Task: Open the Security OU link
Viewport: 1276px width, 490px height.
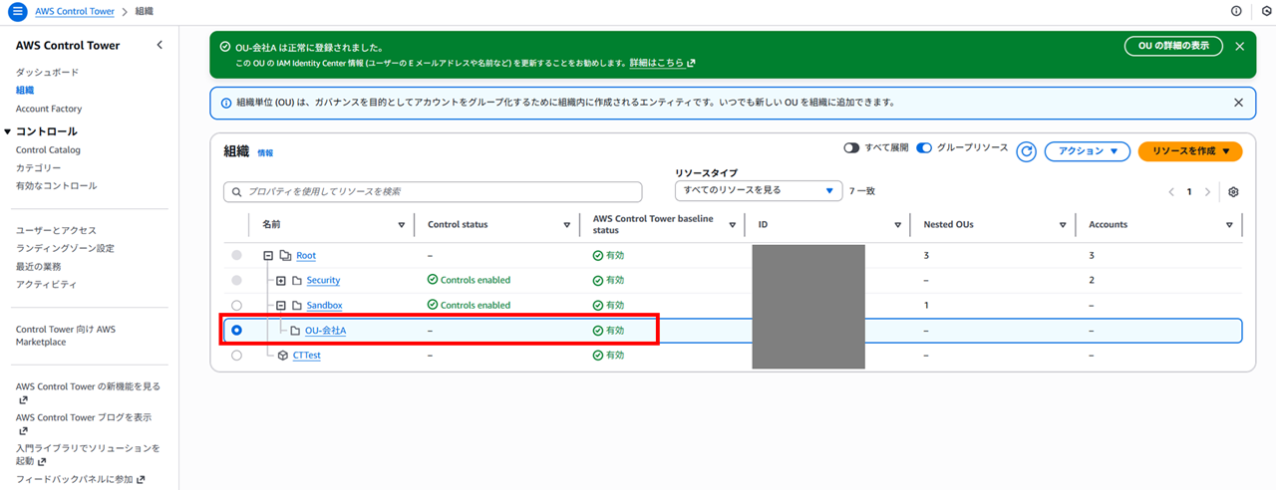Action: click(323, 281)
